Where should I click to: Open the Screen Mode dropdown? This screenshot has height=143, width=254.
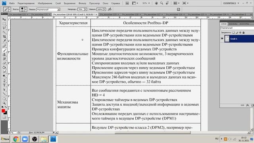click(x=185, y=3)
